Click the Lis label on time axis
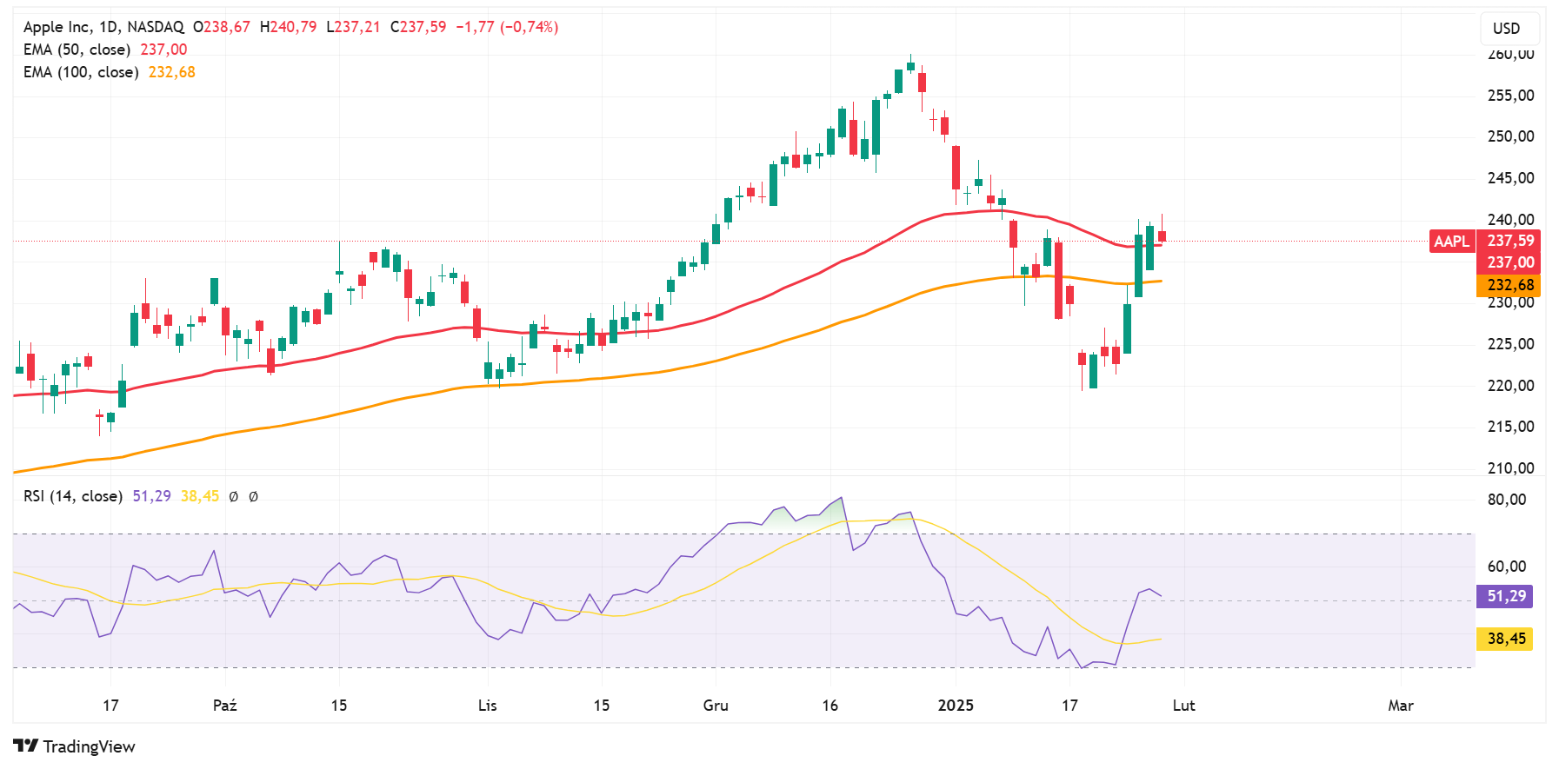The width and height of the screenshot is (1559, 769). (487, 706)
